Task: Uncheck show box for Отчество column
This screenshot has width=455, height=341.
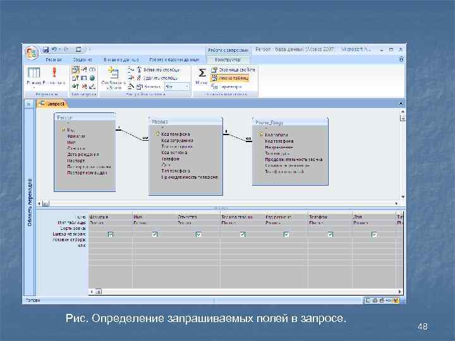Action: tap(198, 234)
